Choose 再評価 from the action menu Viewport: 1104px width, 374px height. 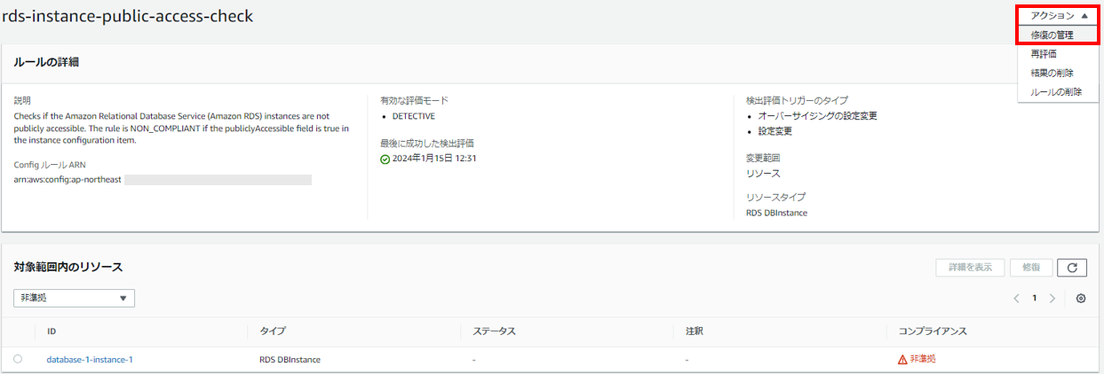pos(1059,54)
